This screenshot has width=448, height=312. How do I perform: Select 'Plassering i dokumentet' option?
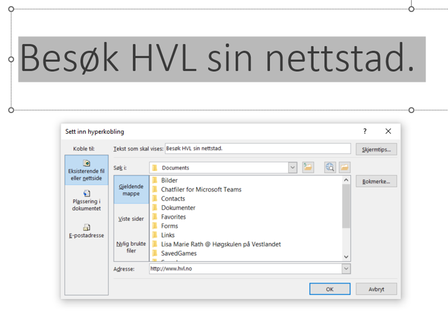(x=86, y=200)
